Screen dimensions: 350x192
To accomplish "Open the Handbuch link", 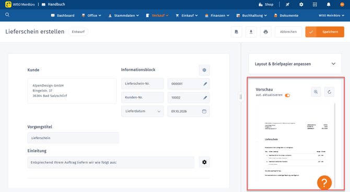I will tap(53, 4).
